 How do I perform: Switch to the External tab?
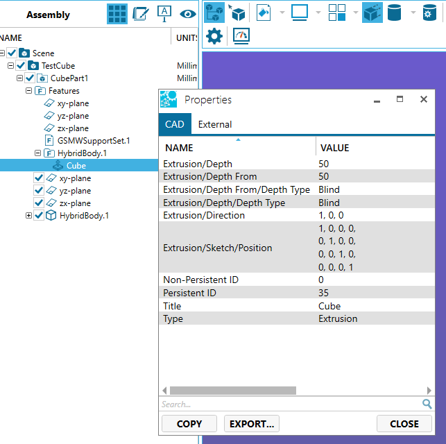pos(215,125)
